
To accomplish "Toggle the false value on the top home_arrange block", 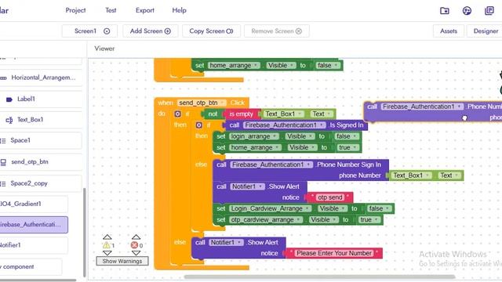I will (x=327, y=65).
